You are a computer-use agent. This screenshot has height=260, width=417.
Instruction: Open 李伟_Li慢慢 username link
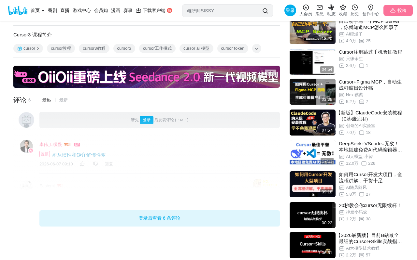tap(50, 145)
